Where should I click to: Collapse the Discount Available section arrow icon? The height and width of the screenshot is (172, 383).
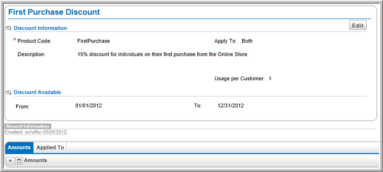pos(8,93)
